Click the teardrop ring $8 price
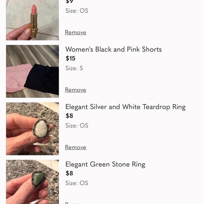204x204 pixels. (x=69, y=116)
